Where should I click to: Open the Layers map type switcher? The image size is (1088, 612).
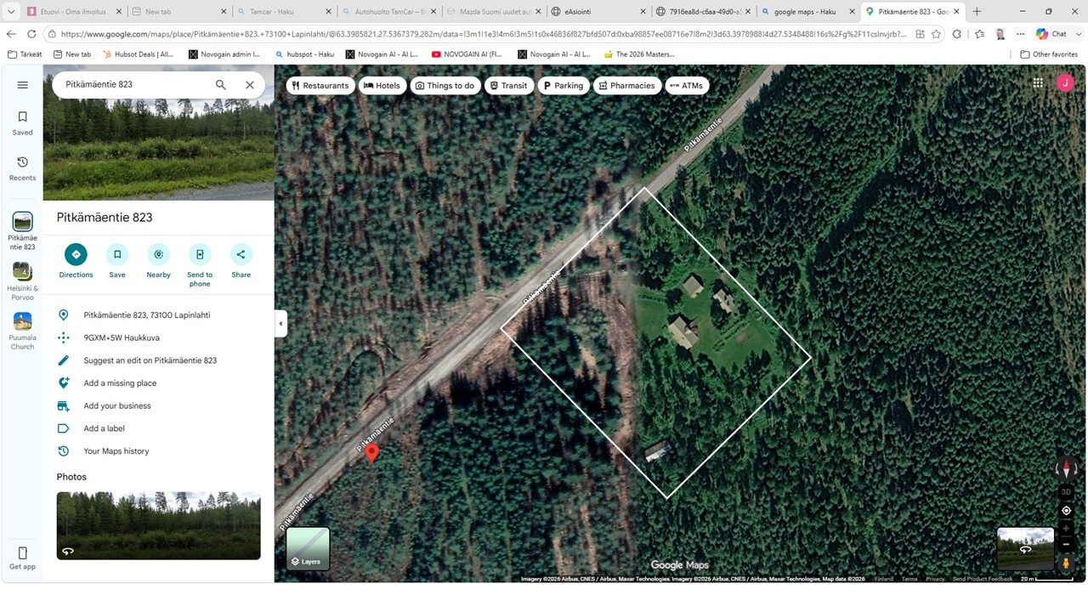click(308, 548)
